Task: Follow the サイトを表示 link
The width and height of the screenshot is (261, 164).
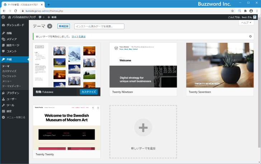Action: [x=78, y=37]
